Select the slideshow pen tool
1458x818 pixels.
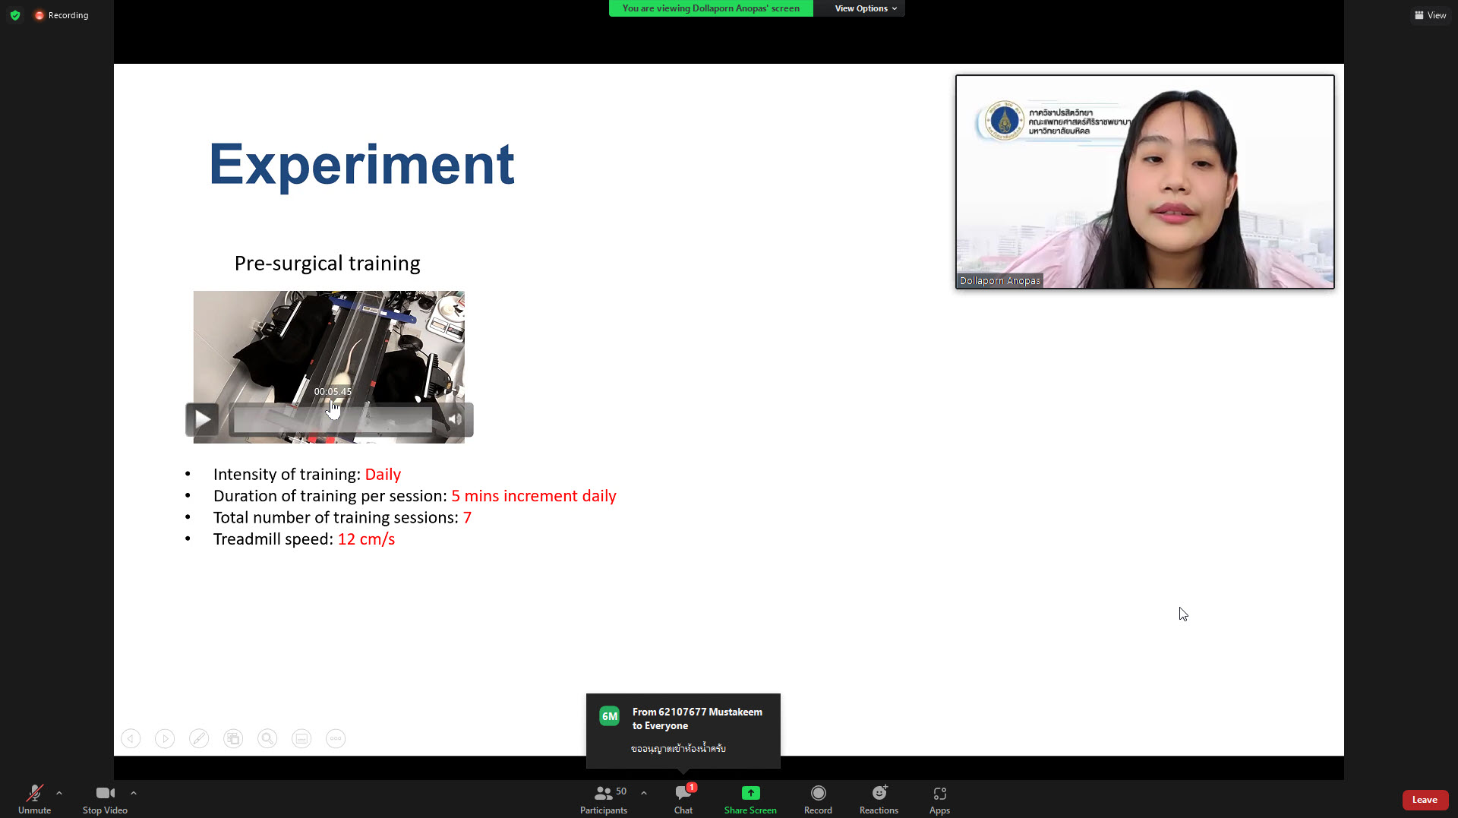click(199, 738)
